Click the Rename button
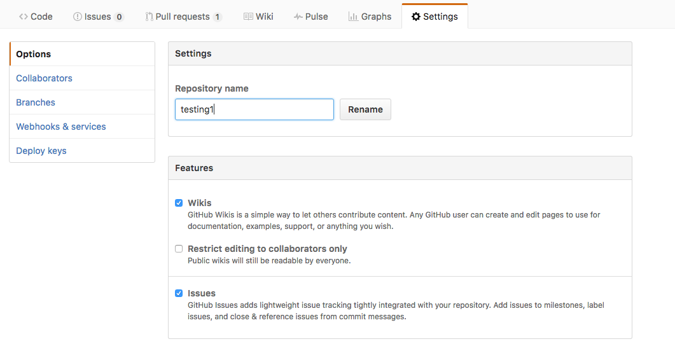 pos(365,109)
